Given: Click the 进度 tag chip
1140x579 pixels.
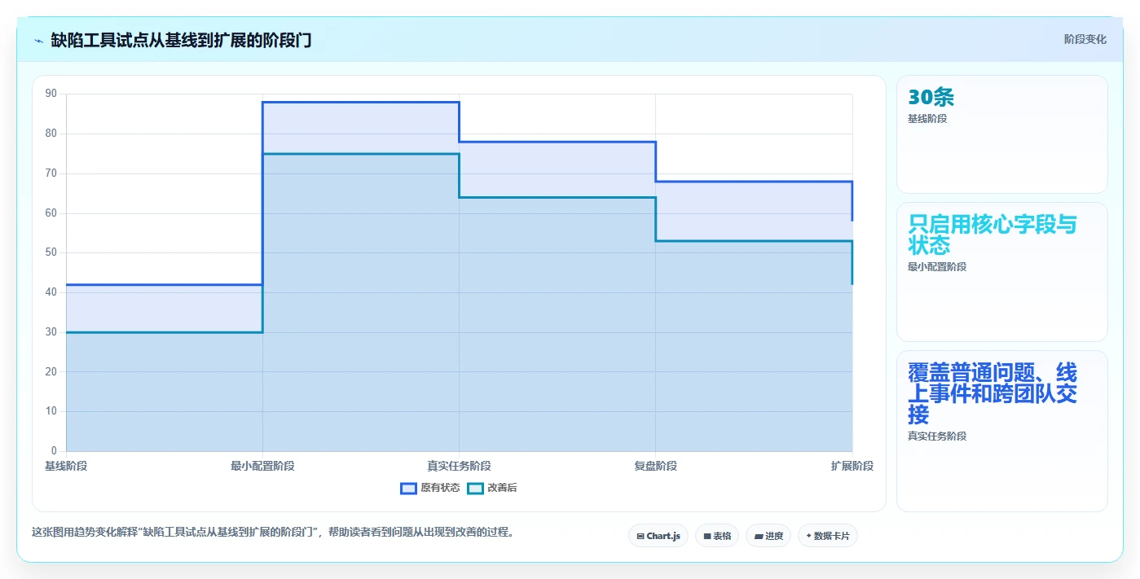Looking at the screenshot, I should point(768,536).
